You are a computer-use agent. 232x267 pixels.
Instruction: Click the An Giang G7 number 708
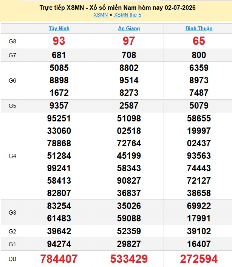click(x=129, y=55)
